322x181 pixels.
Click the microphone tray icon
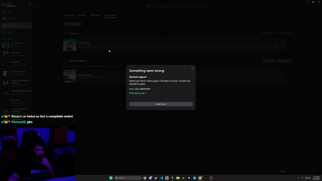click(302, 178)
